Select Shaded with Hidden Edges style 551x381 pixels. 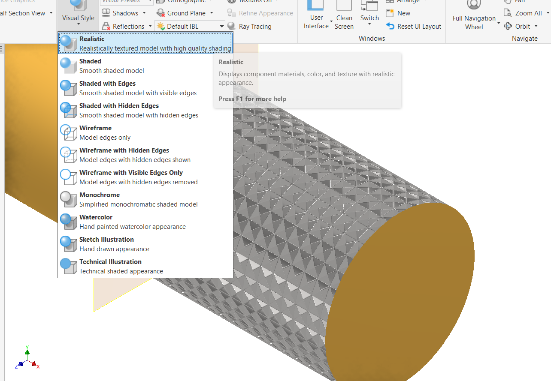[x=145, y=110]
